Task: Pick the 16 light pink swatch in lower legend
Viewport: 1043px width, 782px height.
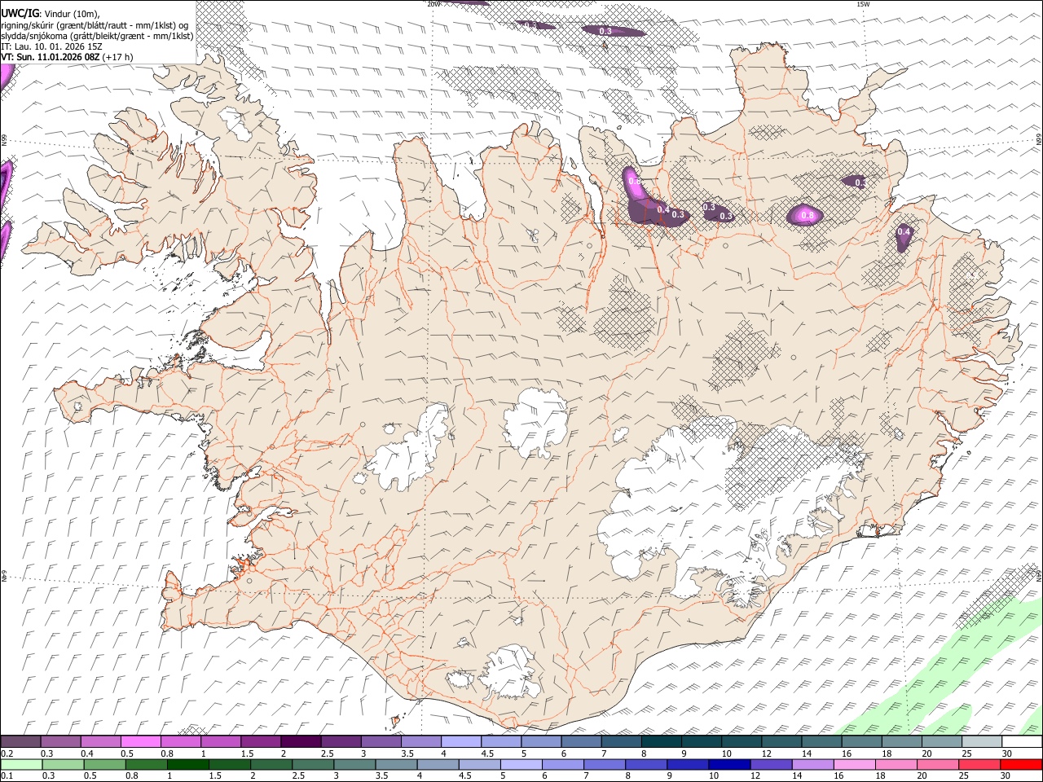Action: [x=854, y=764]
